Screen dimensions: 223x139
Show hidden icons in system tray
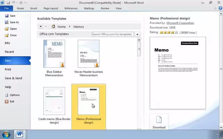[x=217, y=134]
